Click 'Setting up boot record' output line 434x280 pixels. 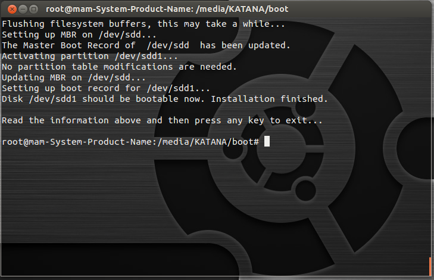coord(106,88)
